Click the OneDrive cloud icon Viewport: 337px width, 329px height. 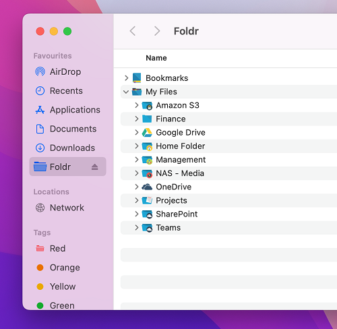[x=147, y=187]
